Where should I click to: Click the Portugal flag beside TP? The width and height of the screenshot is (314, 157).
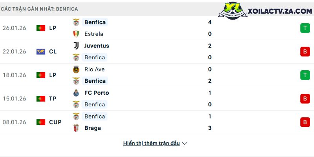tap(41, 99)
